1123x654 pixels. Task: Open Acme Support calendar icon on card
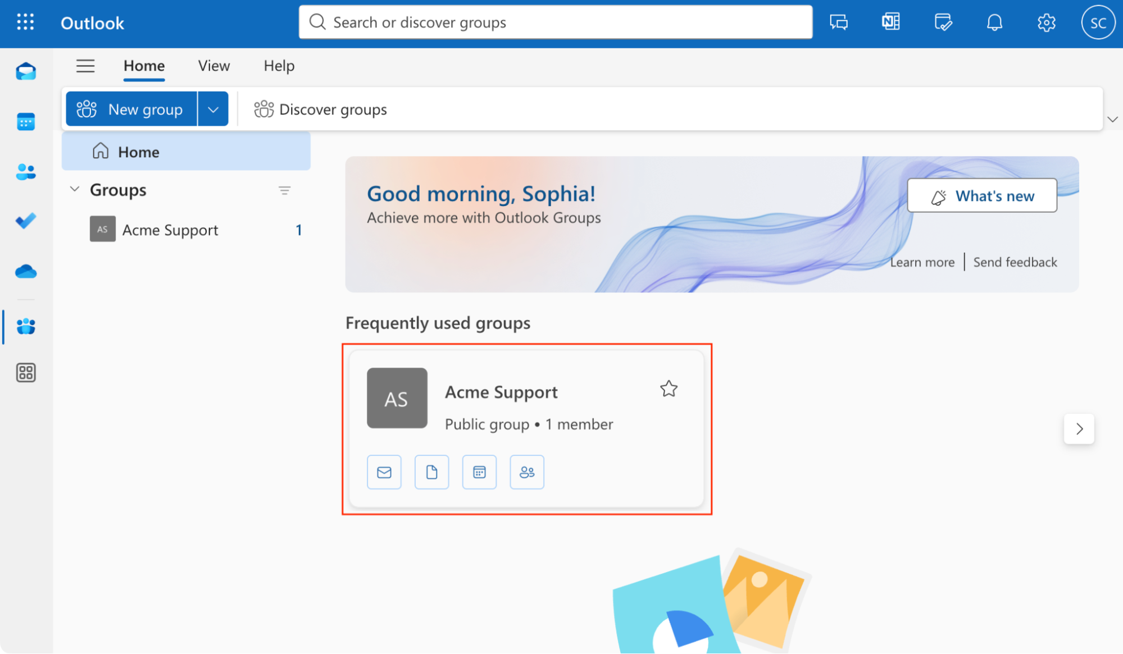click(x=479, y=472)
